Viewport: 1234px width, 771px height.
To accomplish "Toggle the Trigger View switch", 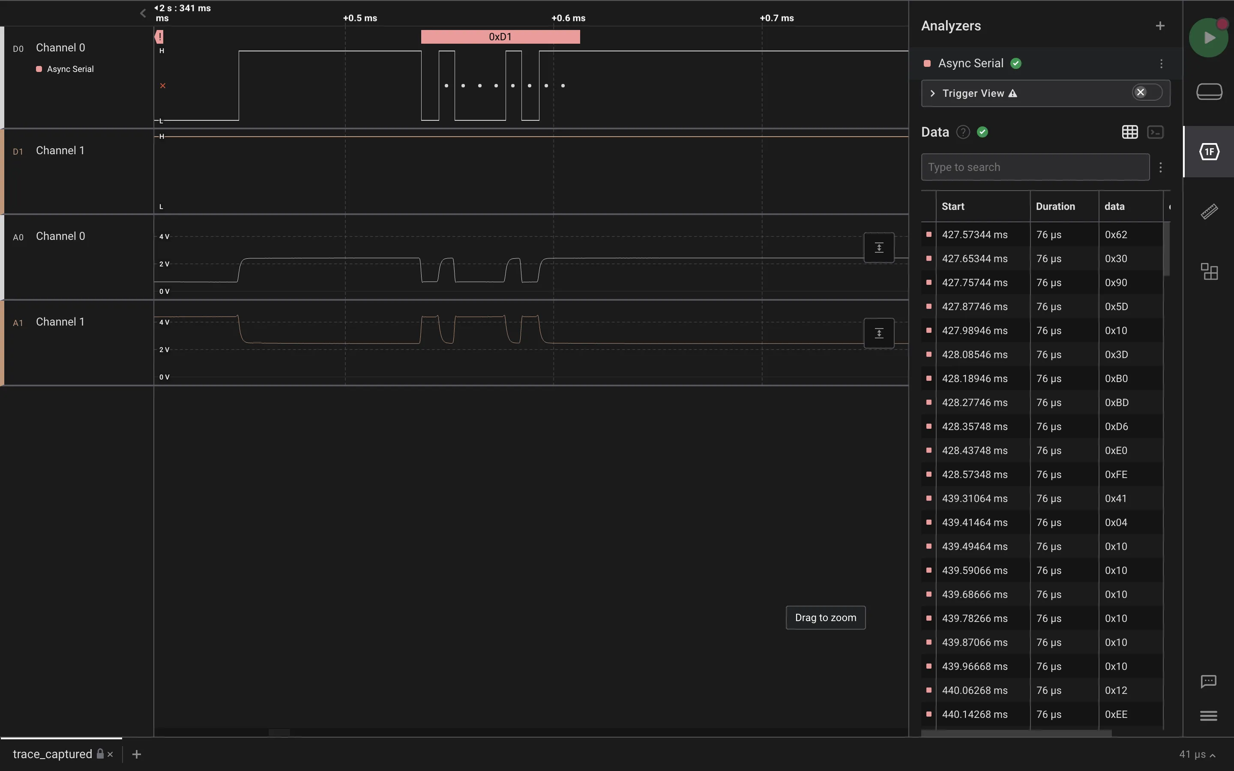I will (x=1147, y=92).
